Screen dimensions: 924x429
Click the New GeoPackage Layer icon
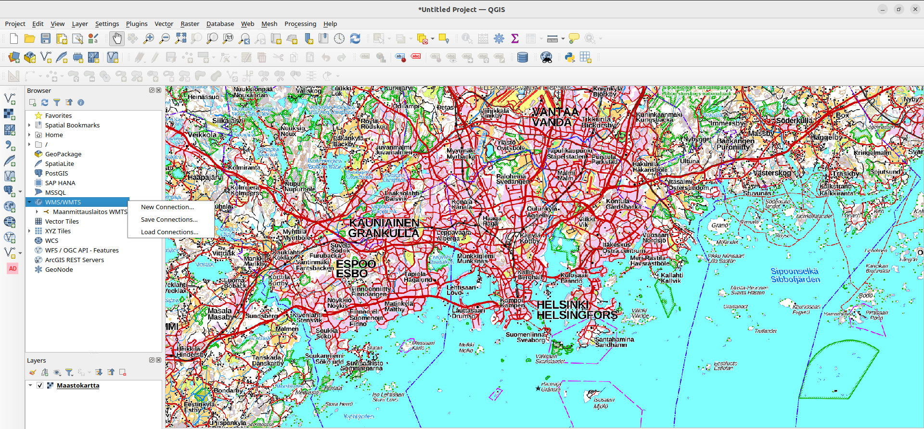click(30, 58)
